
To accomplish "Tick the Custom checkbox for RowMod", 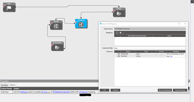I will coord(161,56).
